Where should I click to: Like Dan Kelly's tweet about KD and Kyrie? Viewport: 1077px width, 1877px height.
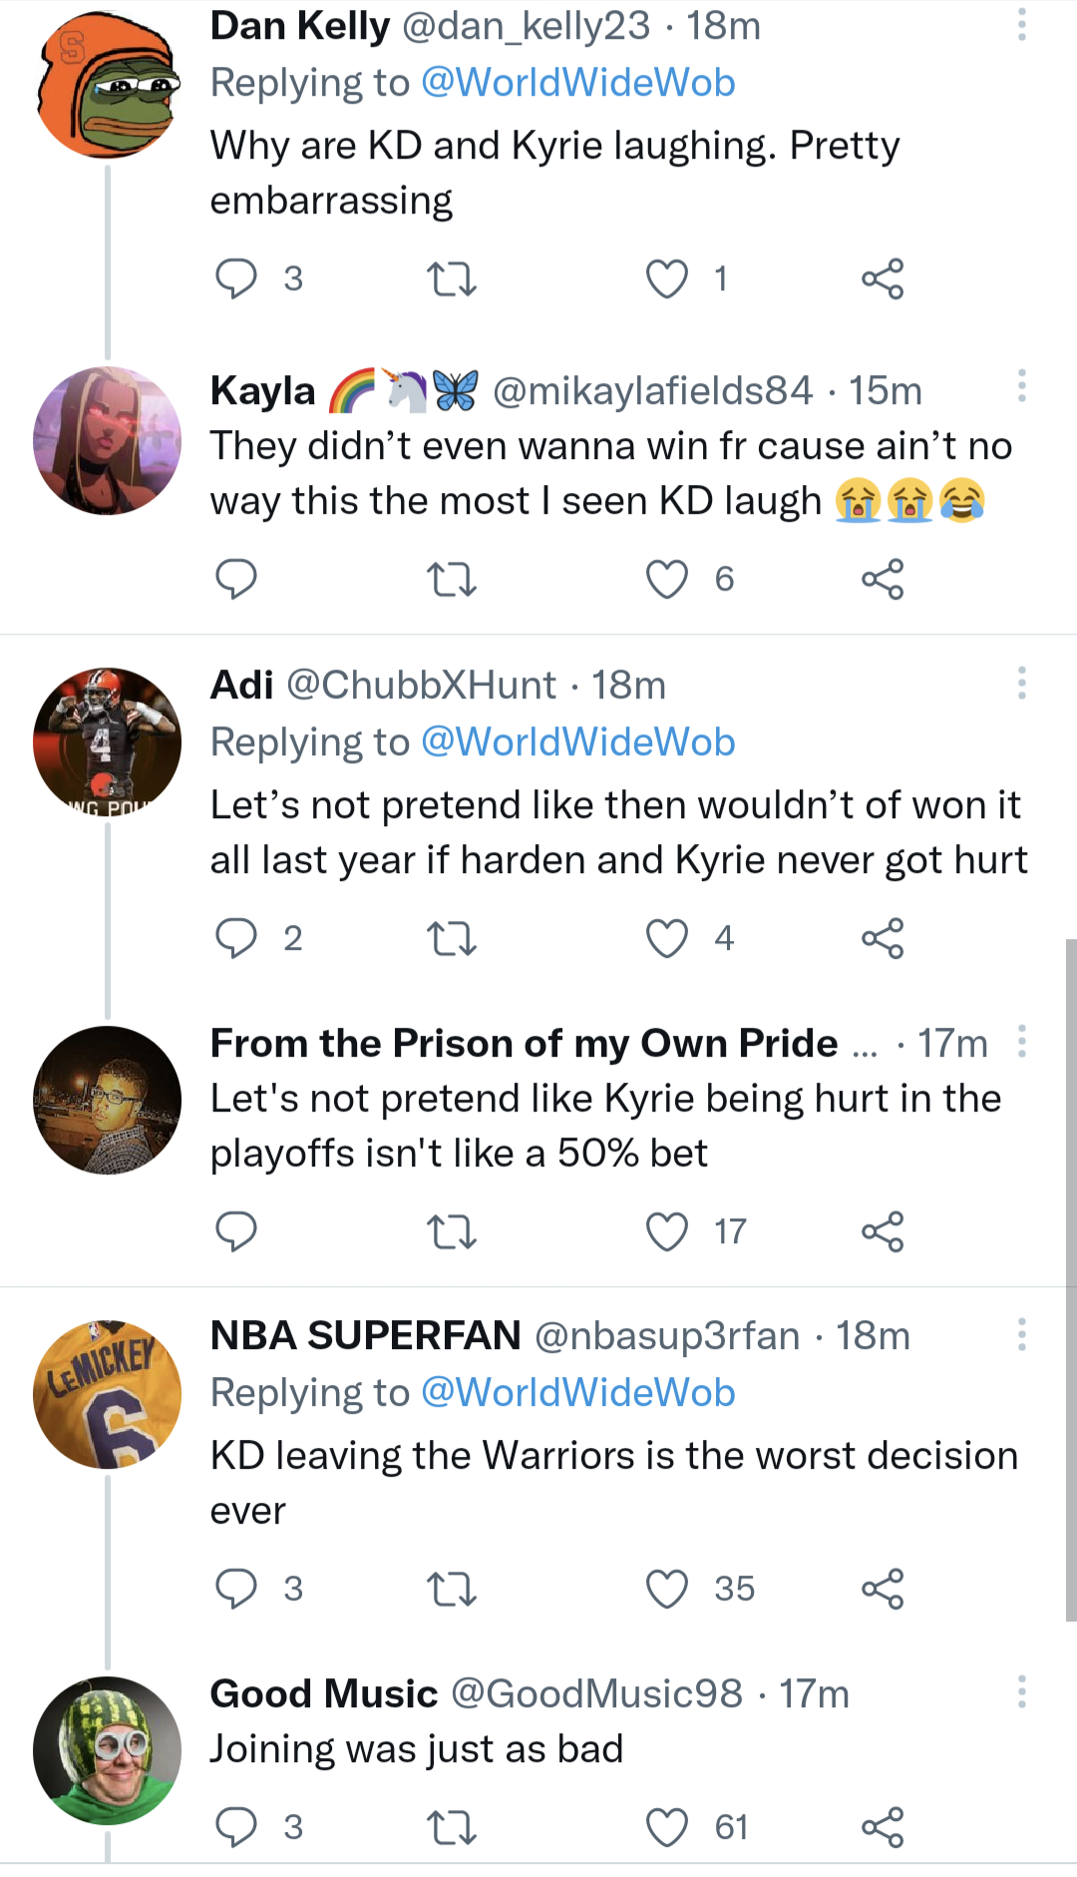click(667, 279)
